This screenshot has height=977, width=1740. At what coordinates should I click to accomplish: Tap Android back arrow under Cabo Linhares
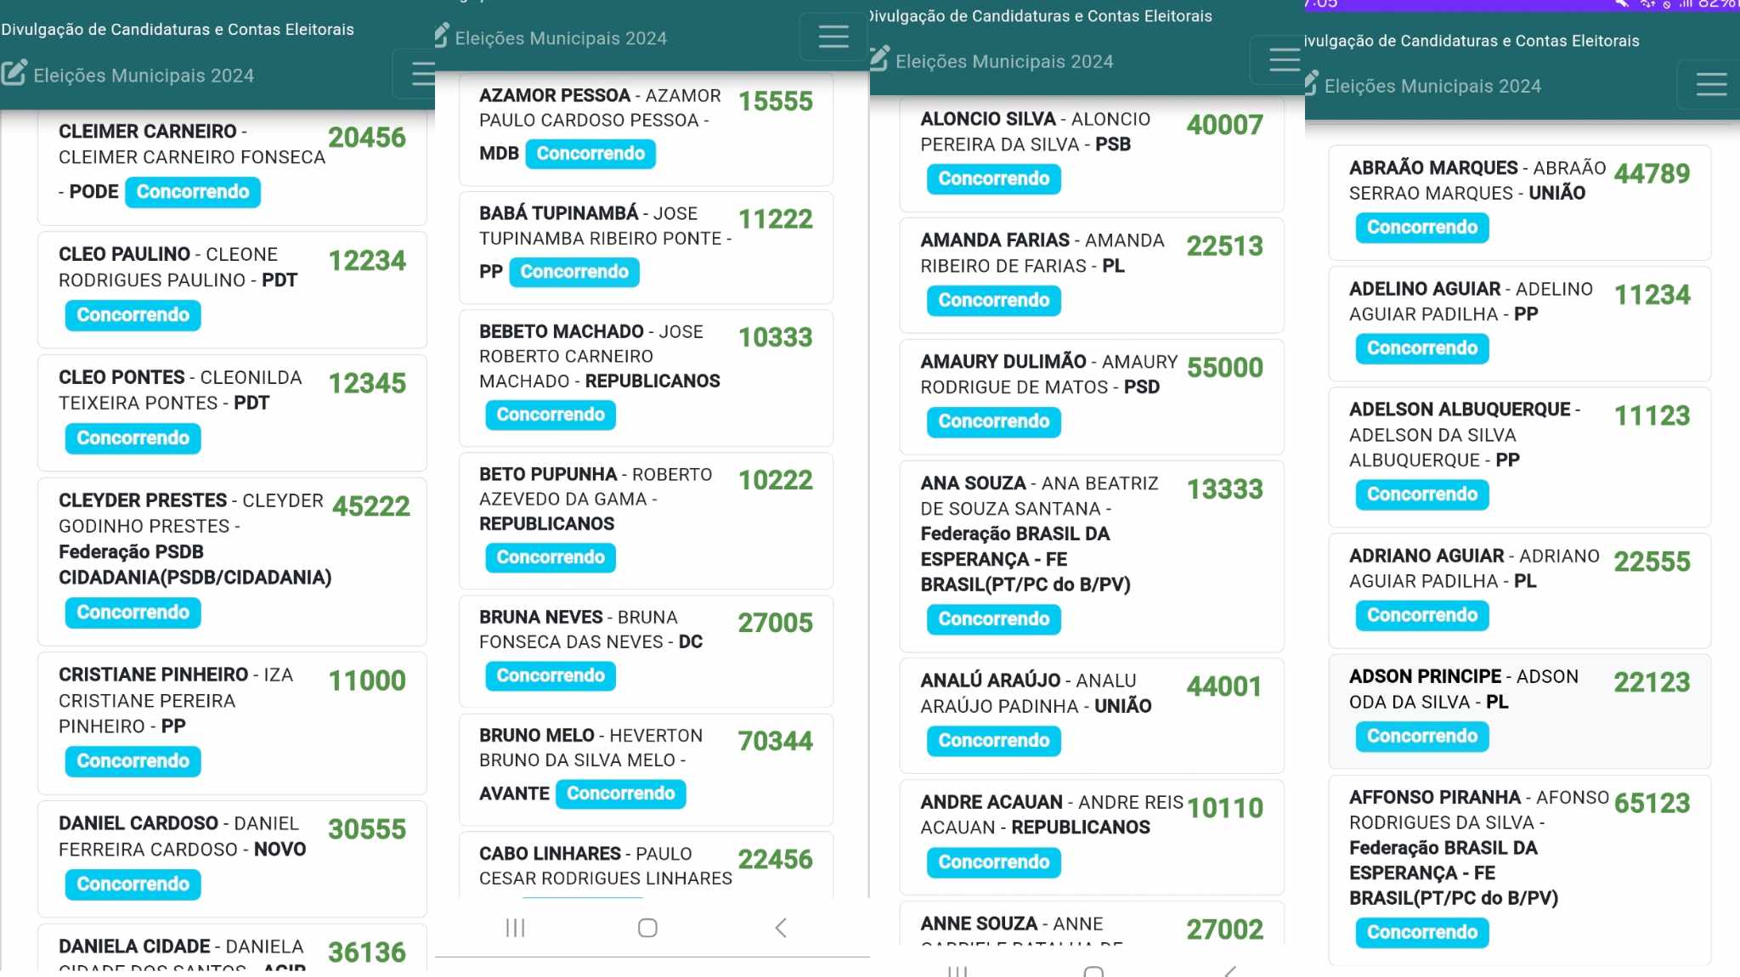(781, 928)
